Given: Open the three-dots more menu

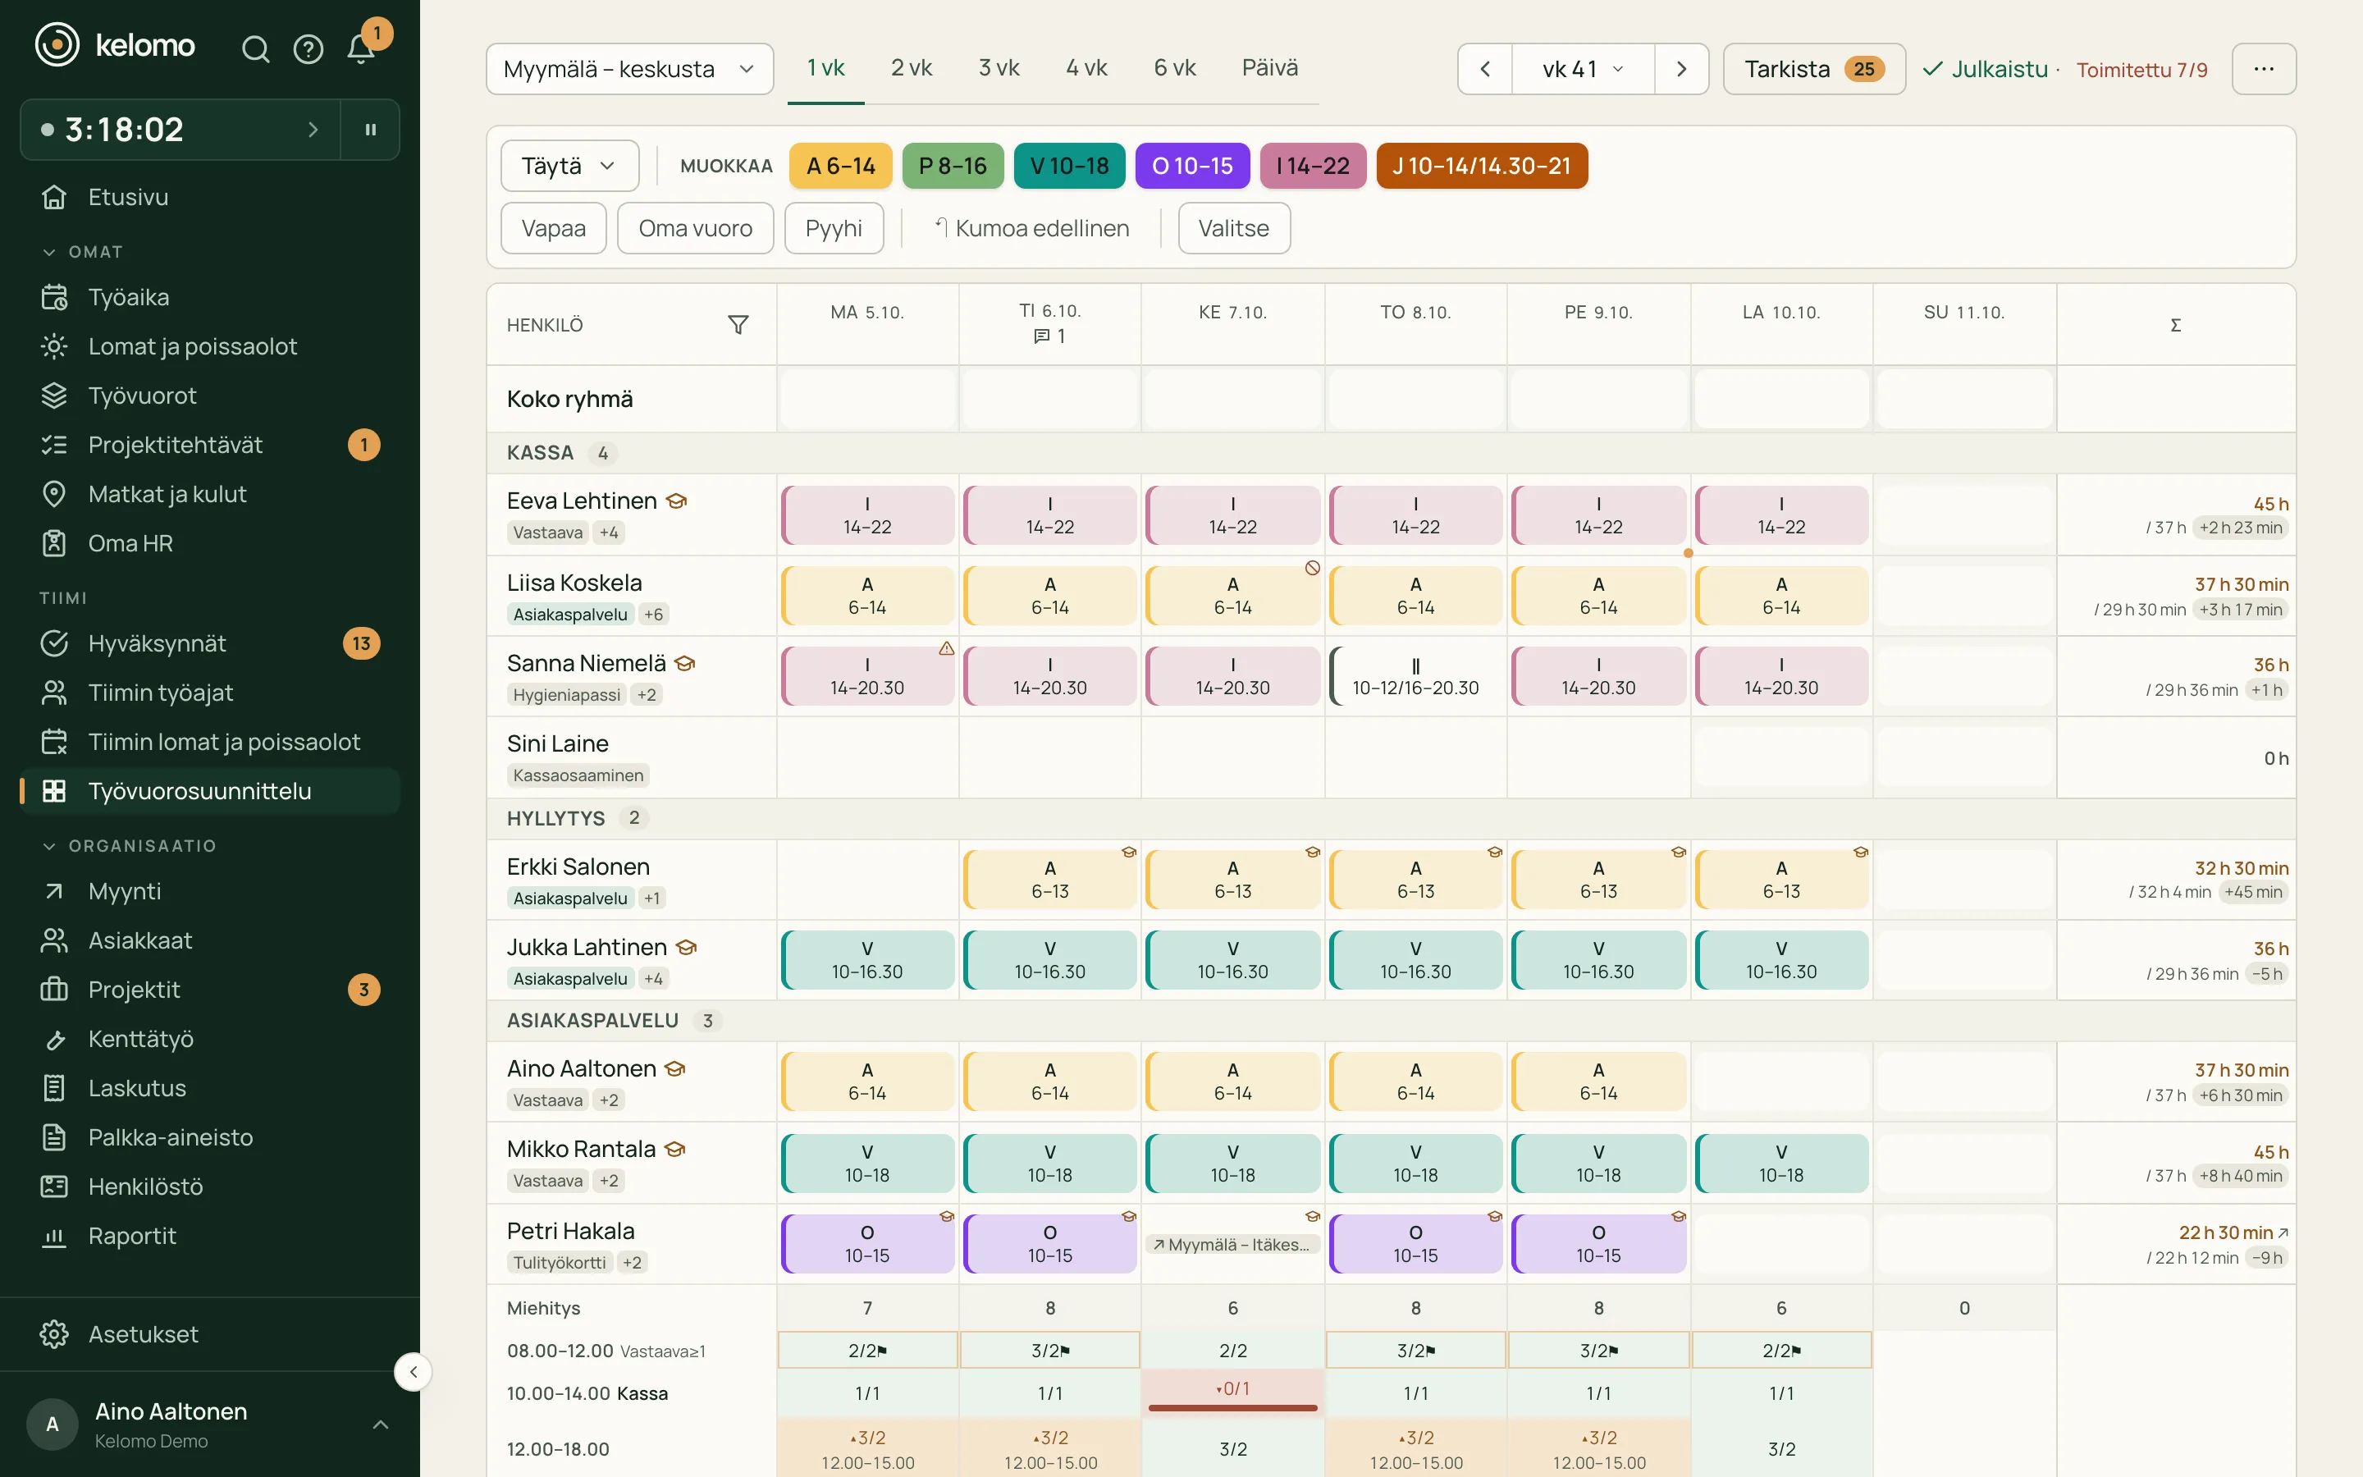Looking at the screenshot, I should 2264,70.
